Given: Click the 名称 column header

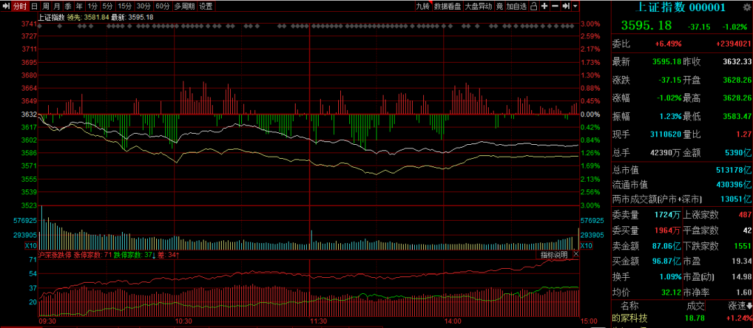Looking at the screenshot, I should pos(630,306).
